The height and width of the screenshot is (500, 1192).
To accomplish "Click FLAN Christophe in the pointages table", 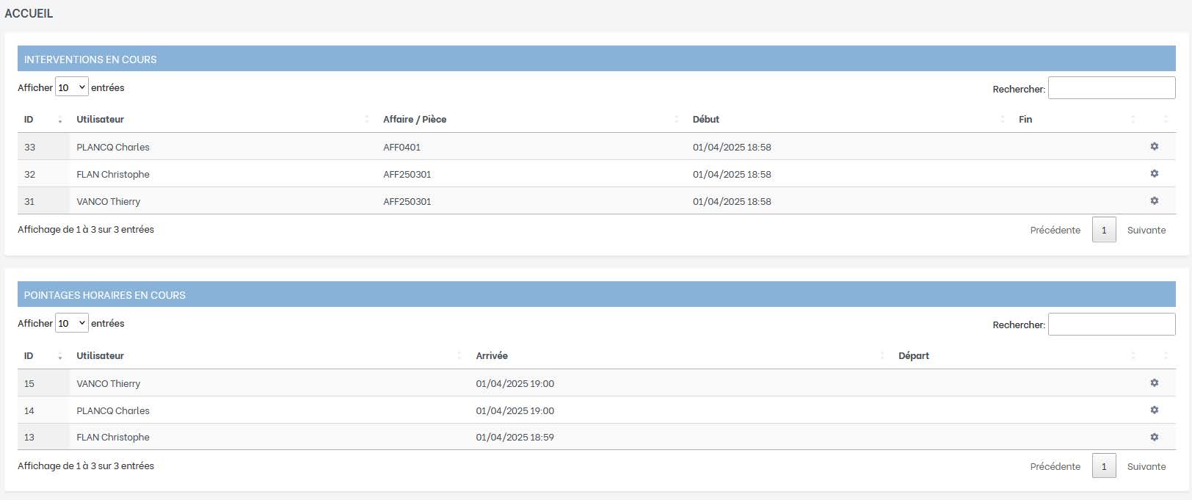I will tap(113, 437).
